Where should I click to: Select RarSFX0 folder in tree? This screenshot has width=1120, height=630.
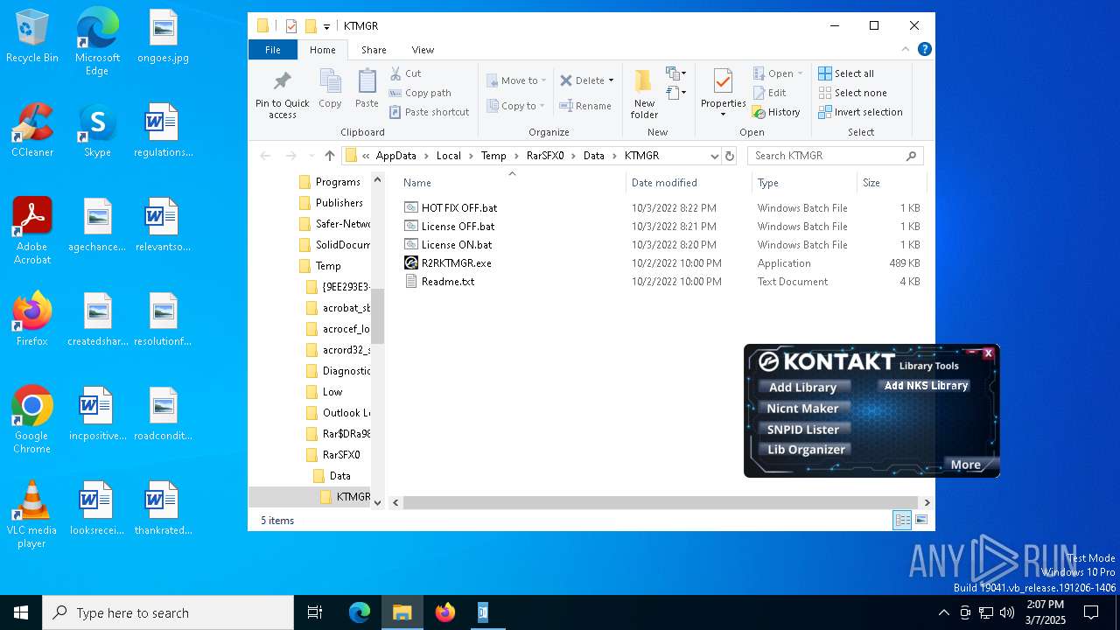[x=341, y=455]
